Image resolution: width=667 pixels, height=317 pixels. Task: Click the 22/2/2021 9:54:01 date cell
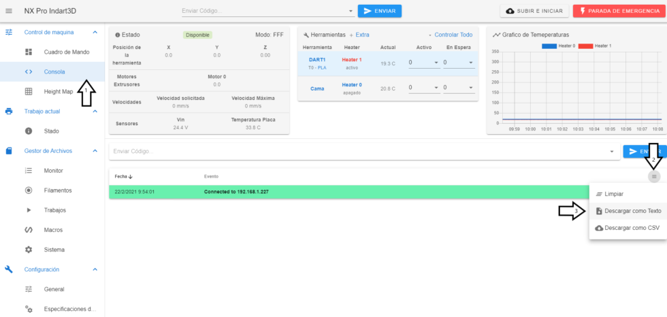pos(135,192)
